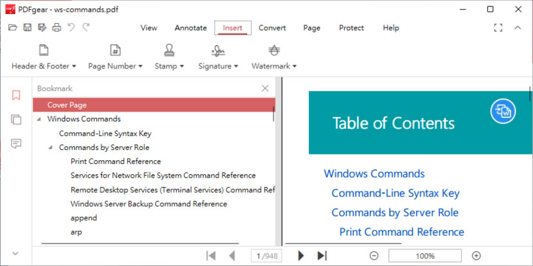533x266 pixels.
Task: Close the Bookmark panel
Action: 265,88
